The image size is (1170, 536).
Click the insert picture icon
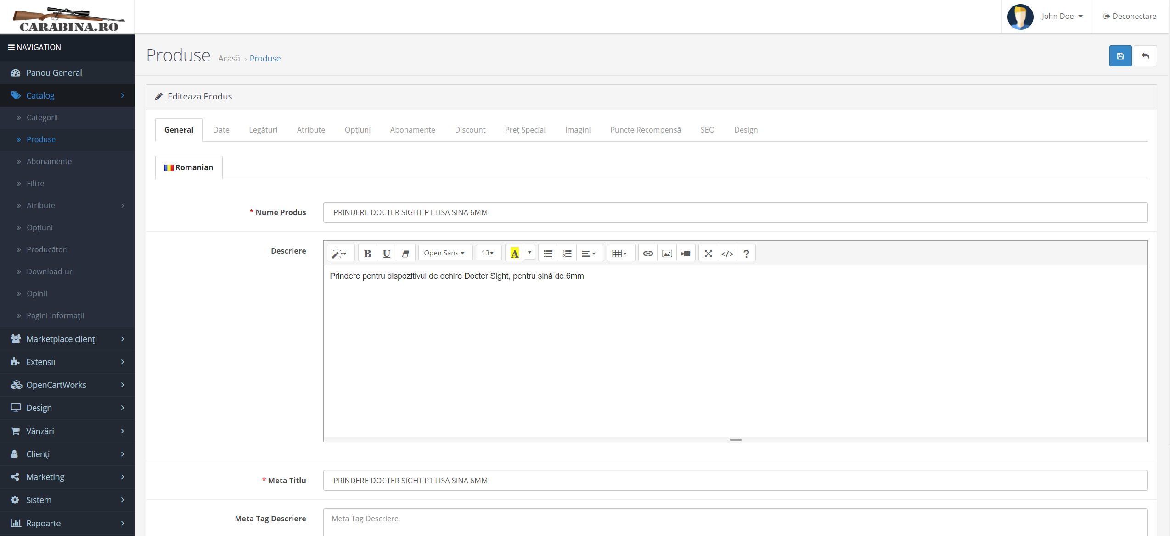click(667, 254)
